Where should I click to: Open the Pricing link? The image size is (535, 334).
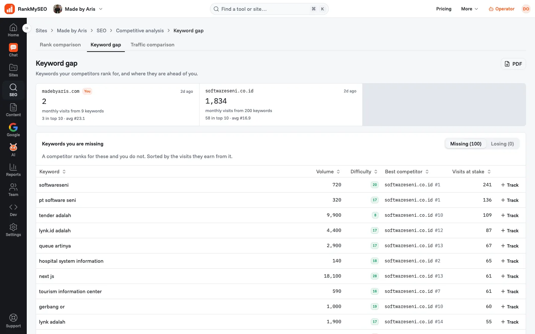point(444,9)
